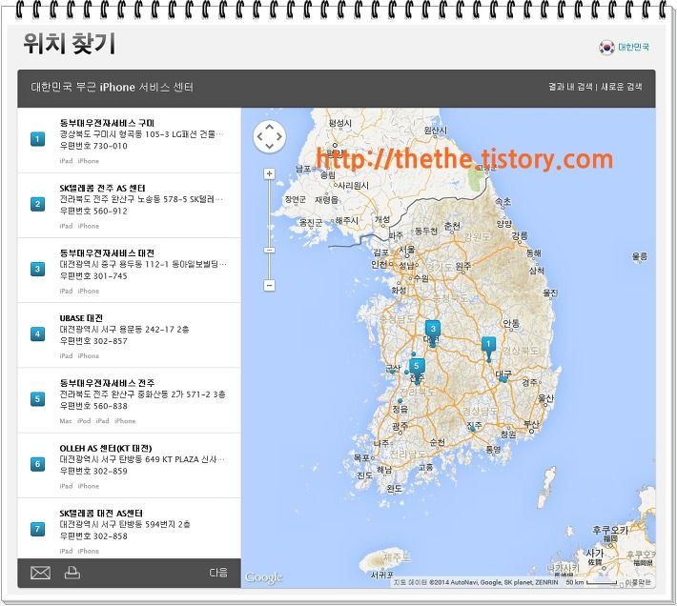Click the Google logo on the map

click(x=263, y=578)
